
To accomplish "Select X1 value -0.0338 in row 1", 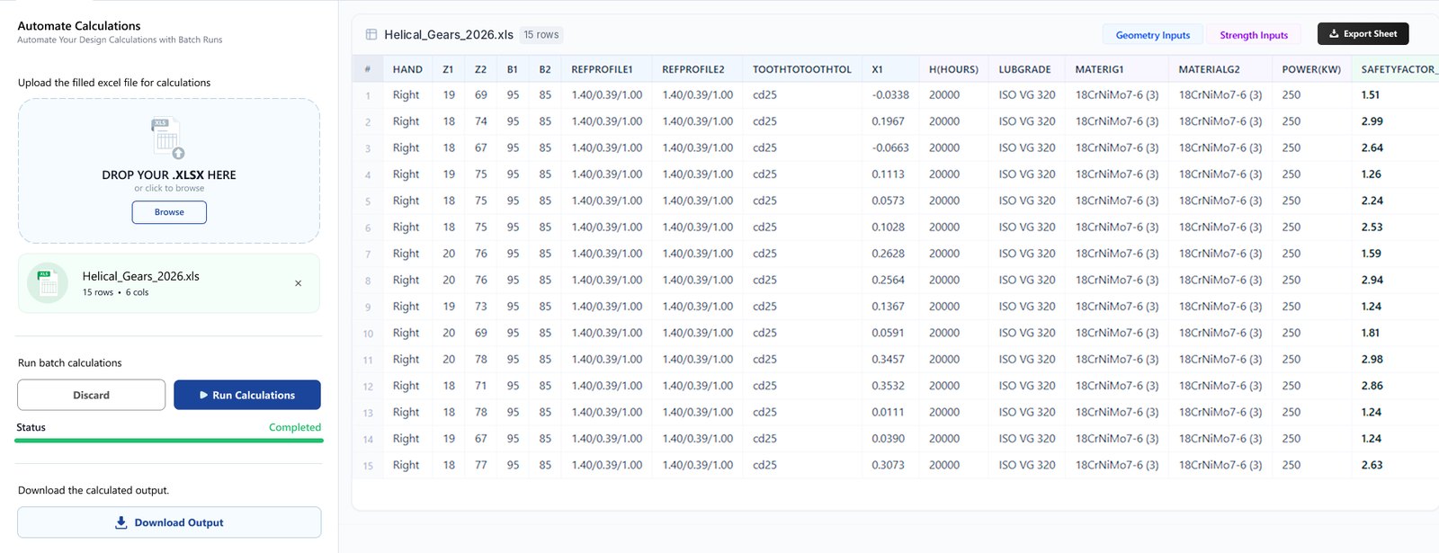I will pyautogui.click(x=890, y=94).
